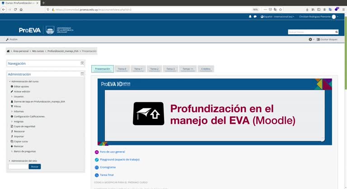Click the ProEVA logo in the header
347x189 pixels.
tap(30, 30)
